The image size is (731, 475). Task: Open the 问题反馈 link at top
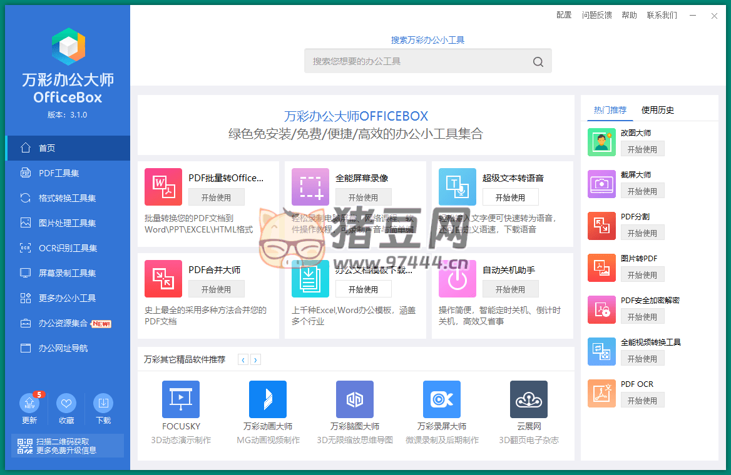(596, 15)
